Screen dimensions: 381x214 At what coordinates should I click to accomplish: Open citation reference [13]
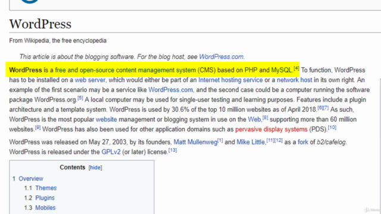[173, 150]
